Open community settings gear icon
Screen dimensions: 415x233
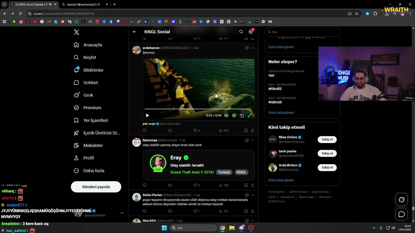(x=251, y=32)
